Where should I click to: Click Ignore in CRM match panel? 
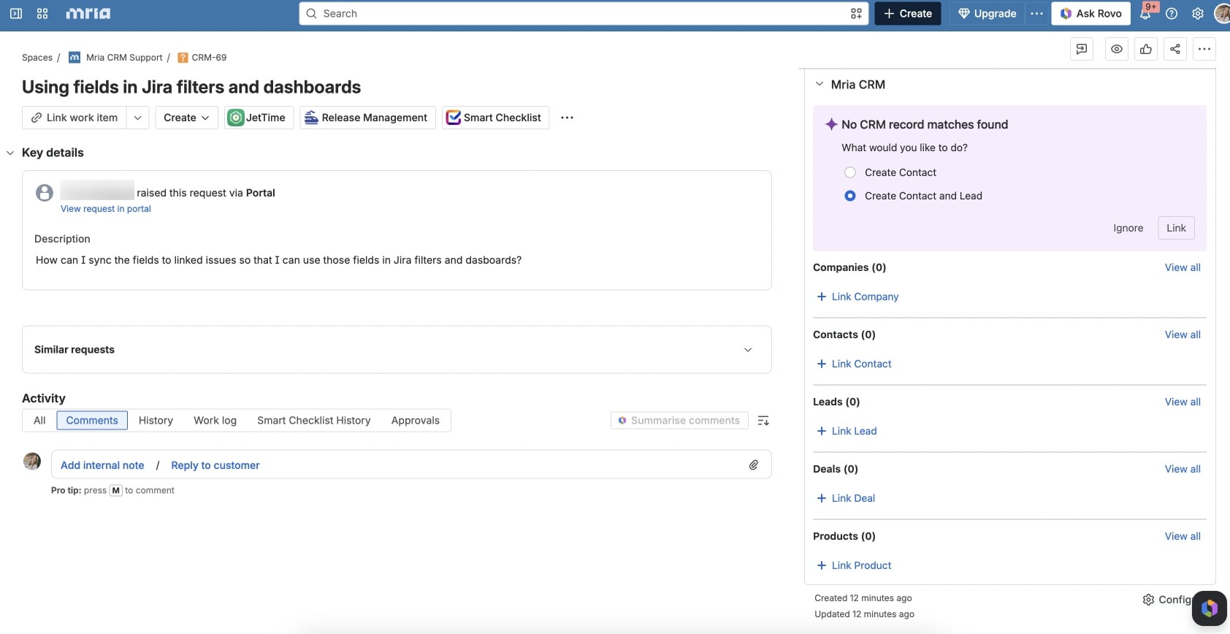1128,228
